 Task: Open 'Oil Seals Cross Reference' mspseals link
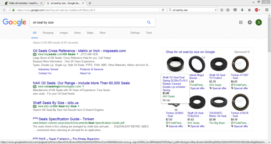(79, 51)
